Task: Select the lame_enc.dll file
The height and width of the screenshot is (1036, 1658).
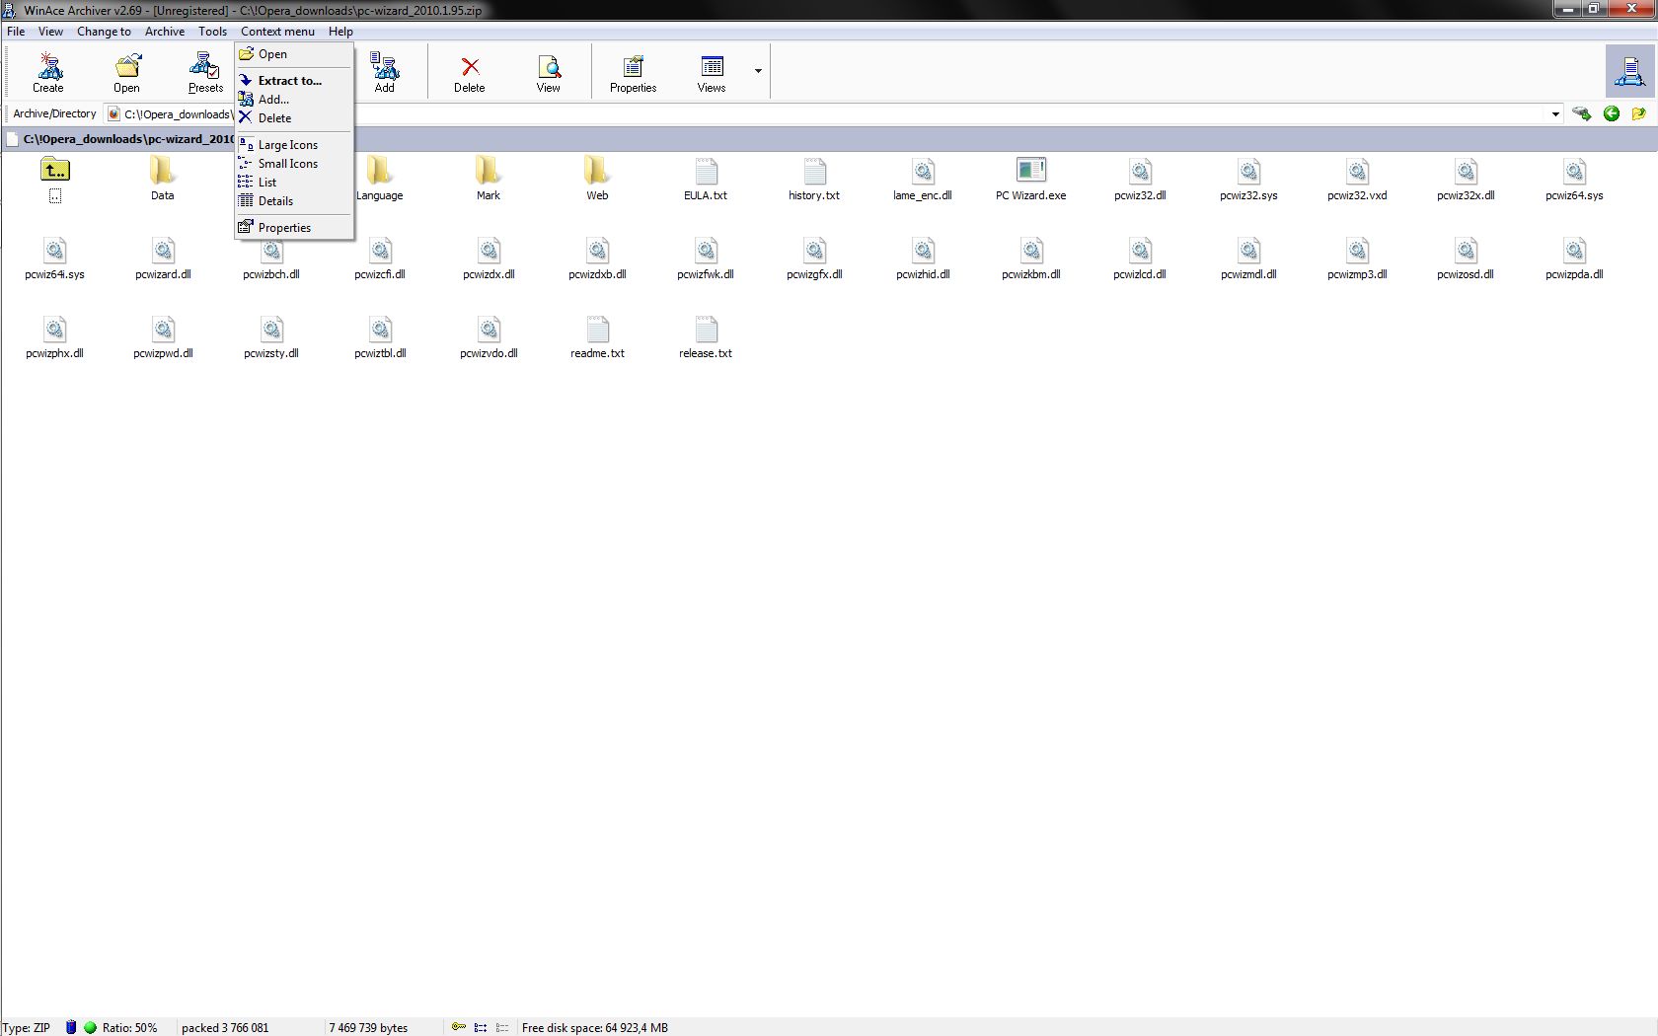Action: click(x=923, y=179)
